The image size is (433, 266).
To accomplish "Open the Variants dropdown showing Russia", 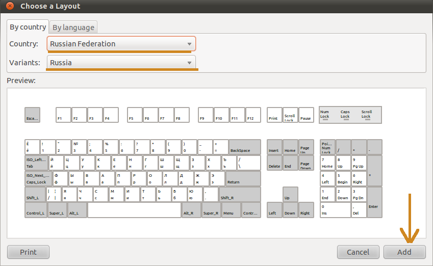I will (x=121, y=62).
